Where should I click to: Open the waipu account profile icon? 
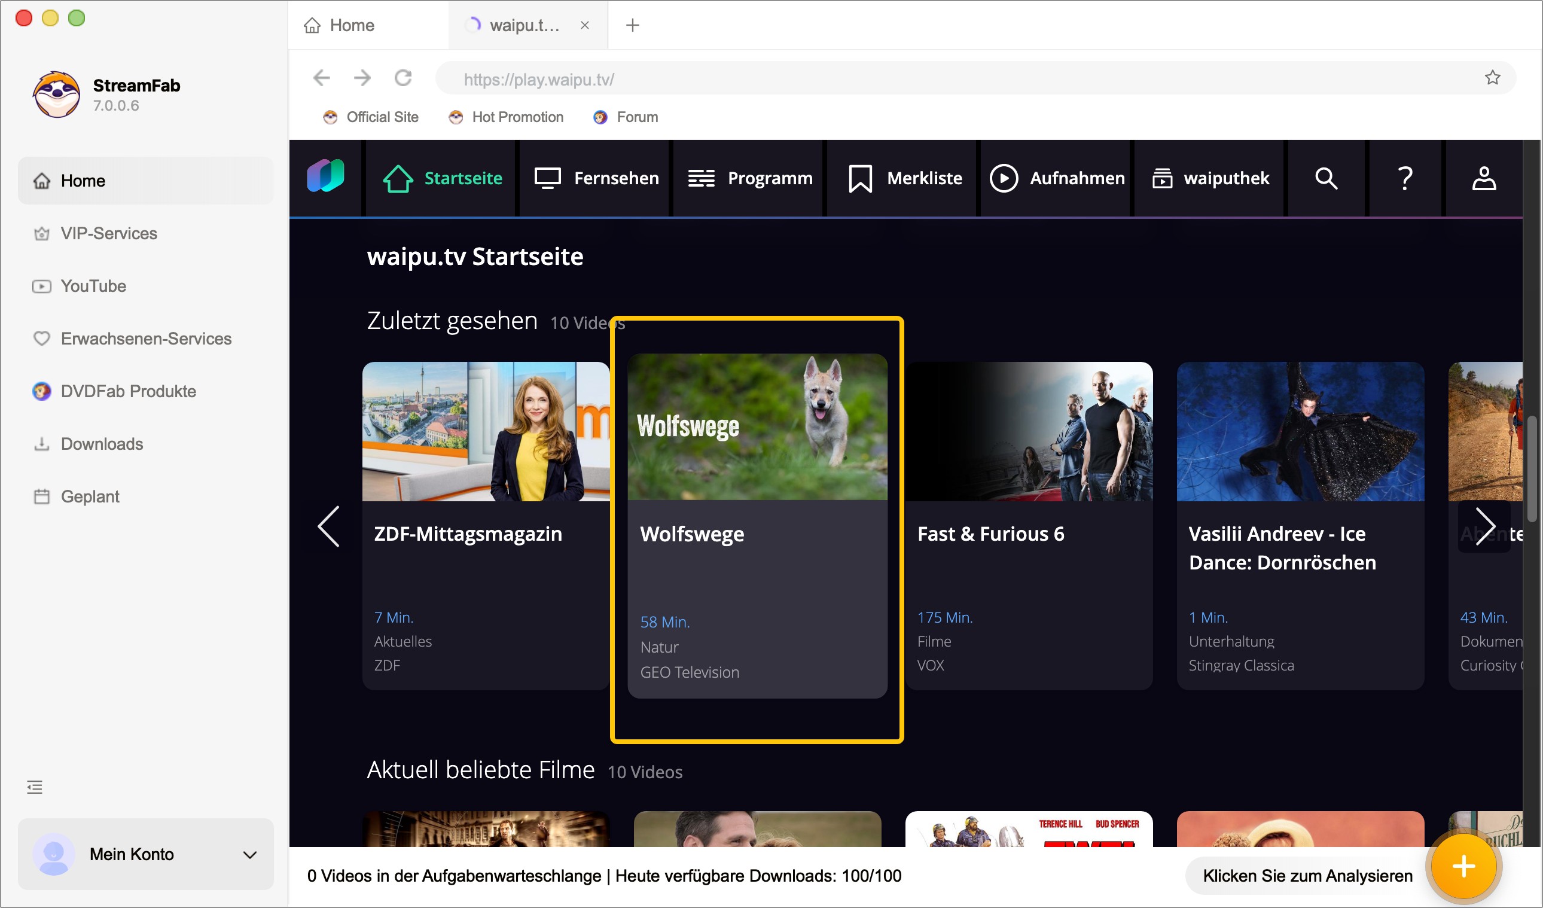click(x=1484, y=178)
